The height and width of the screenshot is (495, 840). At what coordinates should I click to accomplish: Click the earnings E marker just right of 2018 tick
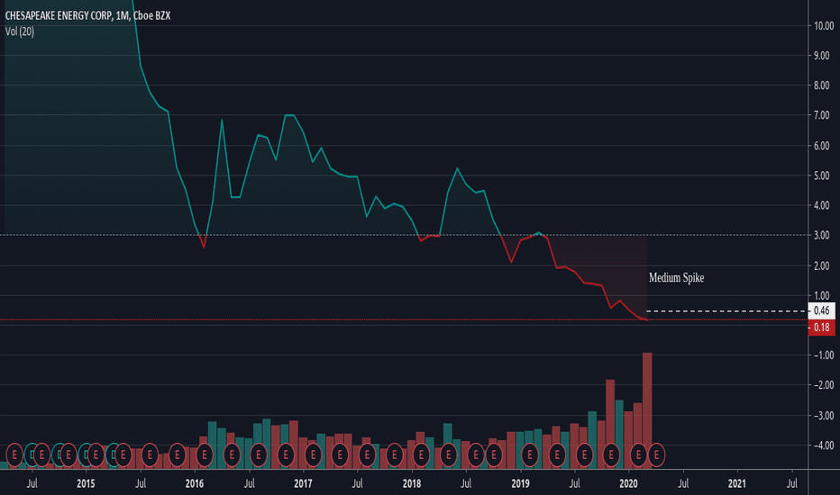421,455
